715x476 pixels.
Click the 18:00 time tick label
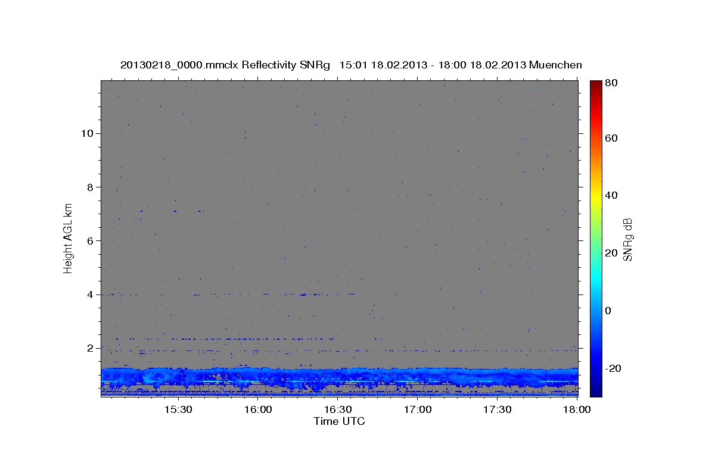pyautogui.click(x=577, y=410)
